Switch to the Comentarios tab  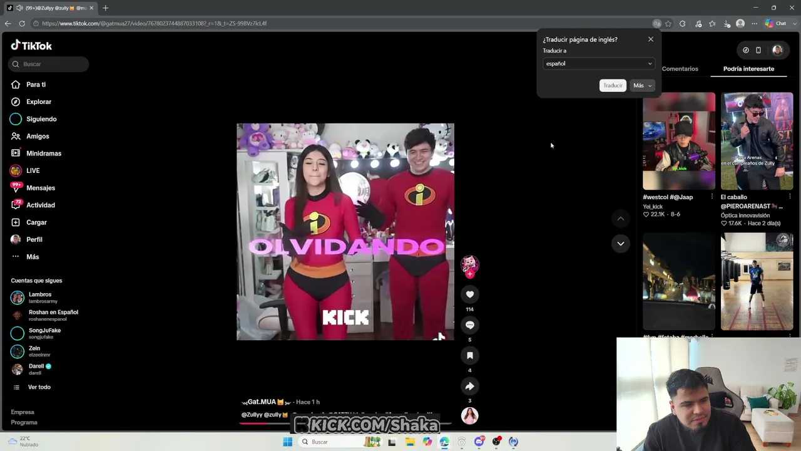680,69
